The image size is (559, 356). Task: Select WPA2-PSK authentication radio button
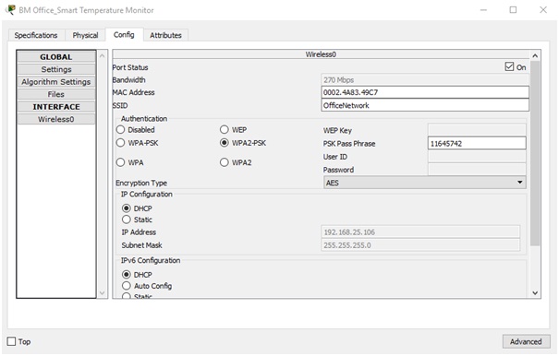(x=225, y=143)
